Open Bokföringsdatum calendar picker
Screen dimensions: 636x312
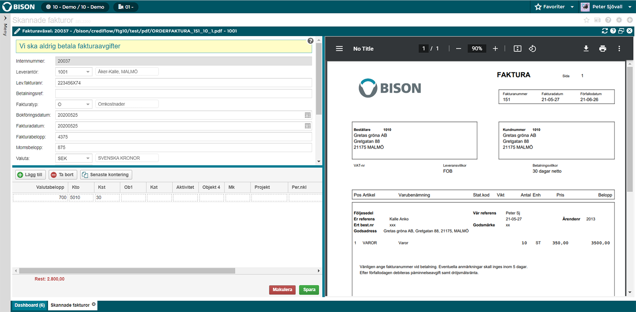[308, 115]
